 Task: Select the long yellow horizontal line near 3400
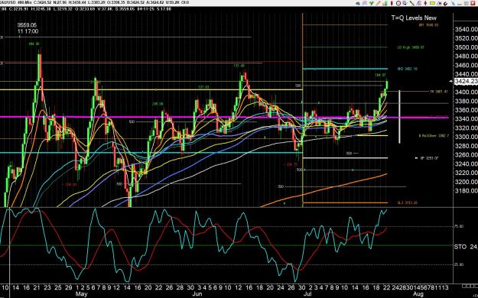151,89
